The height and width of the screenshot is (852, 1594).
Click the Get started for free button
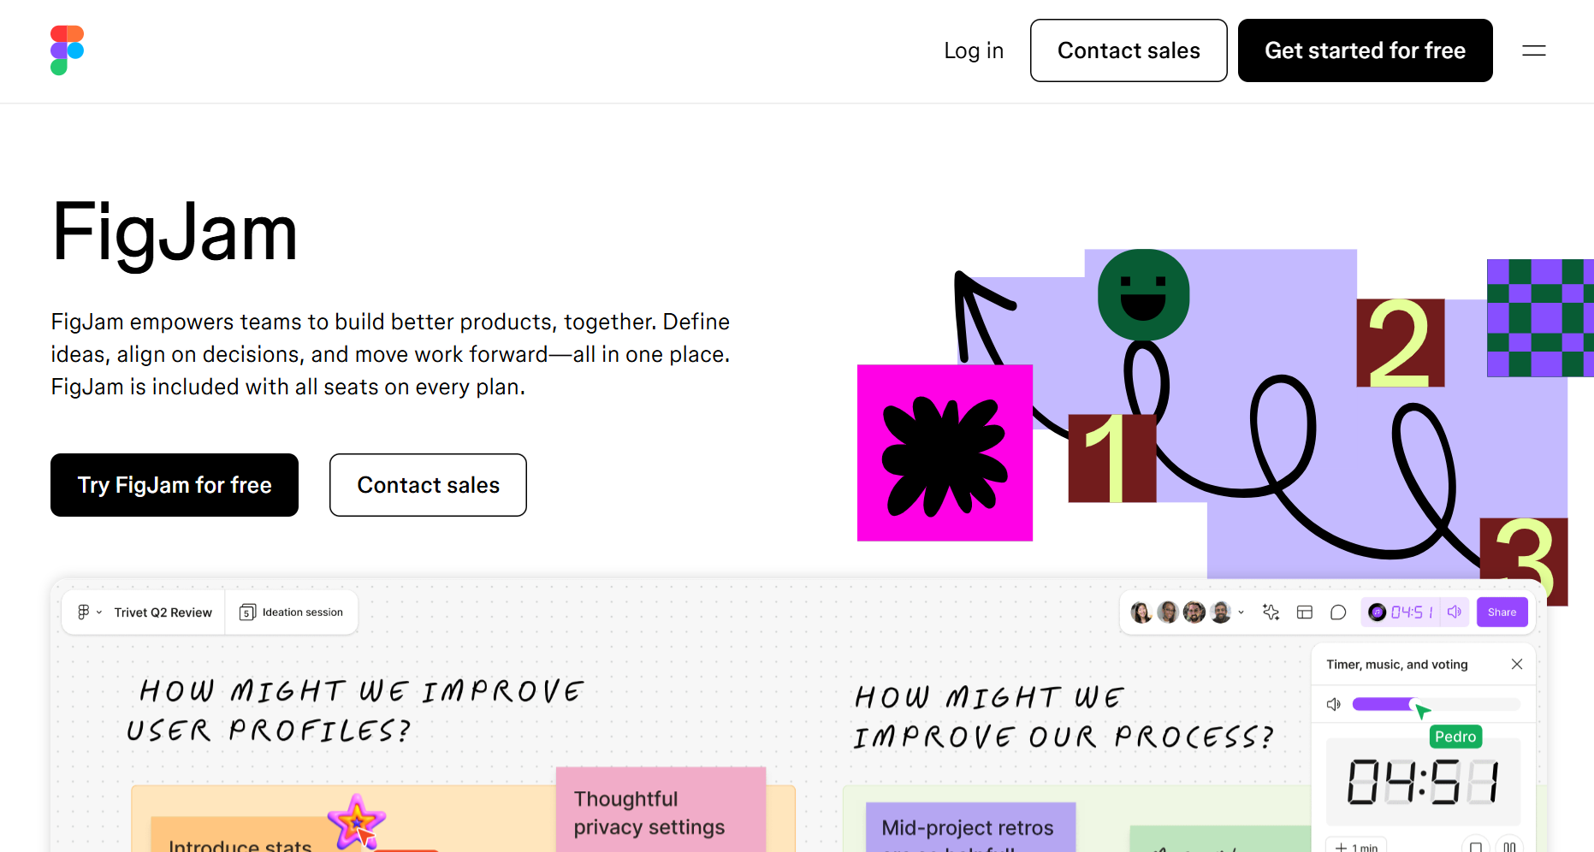[x=1365, y=50]
